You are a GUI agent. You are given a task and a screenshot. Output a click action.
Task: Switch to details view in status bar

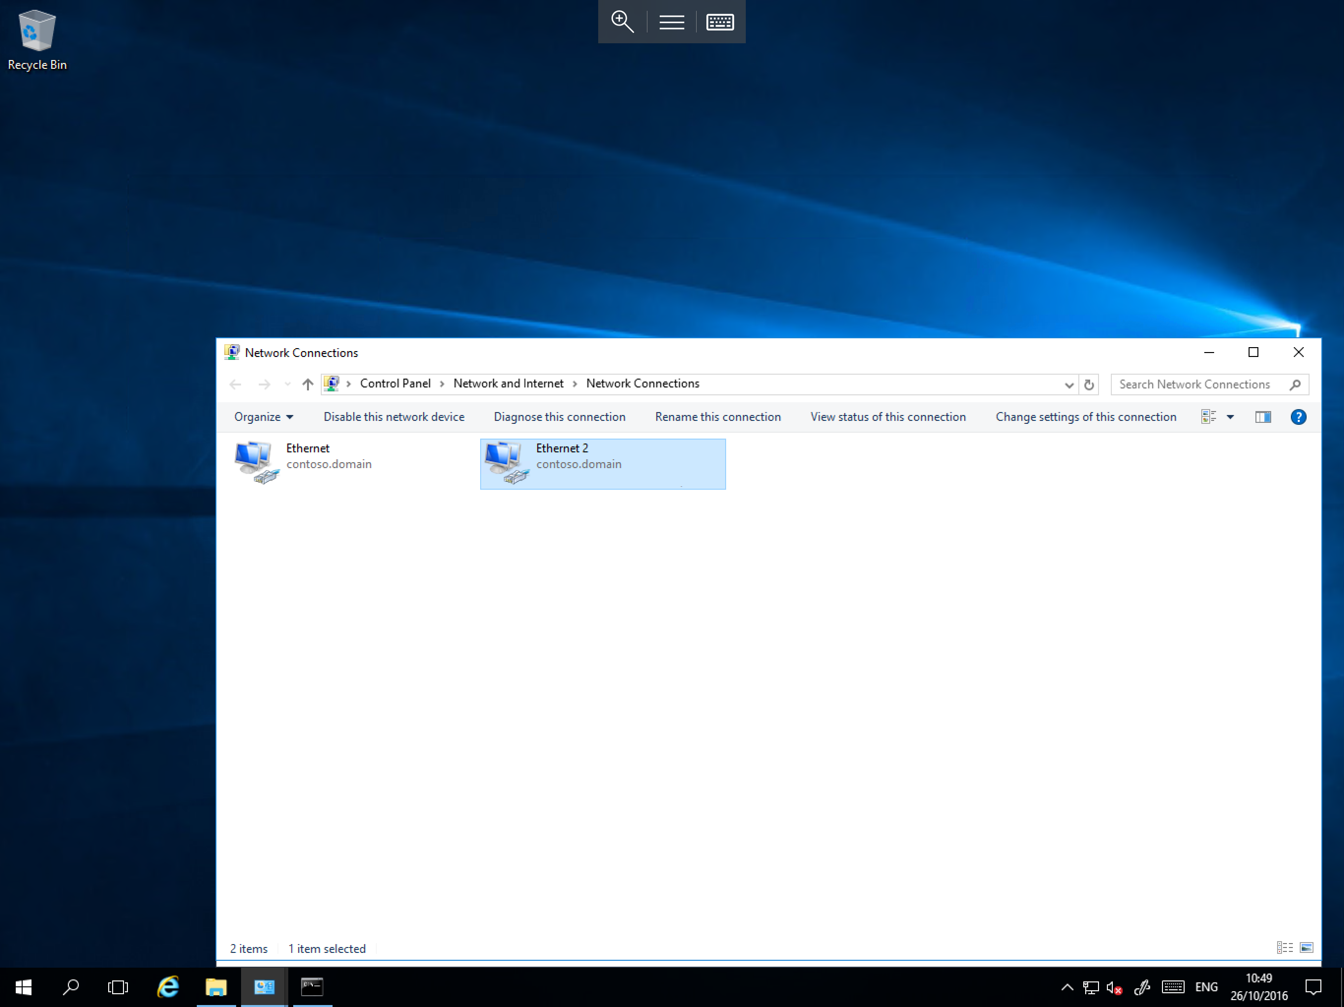pyautogui.click(x=1284, y=948)
